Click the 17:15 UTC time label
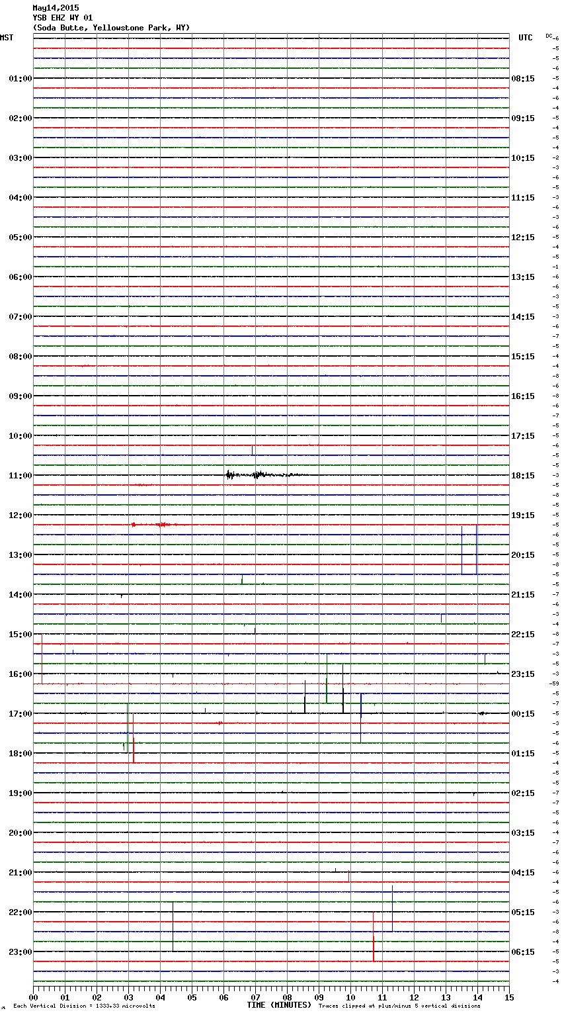The image size is (562, 1015). pos(523,436)
